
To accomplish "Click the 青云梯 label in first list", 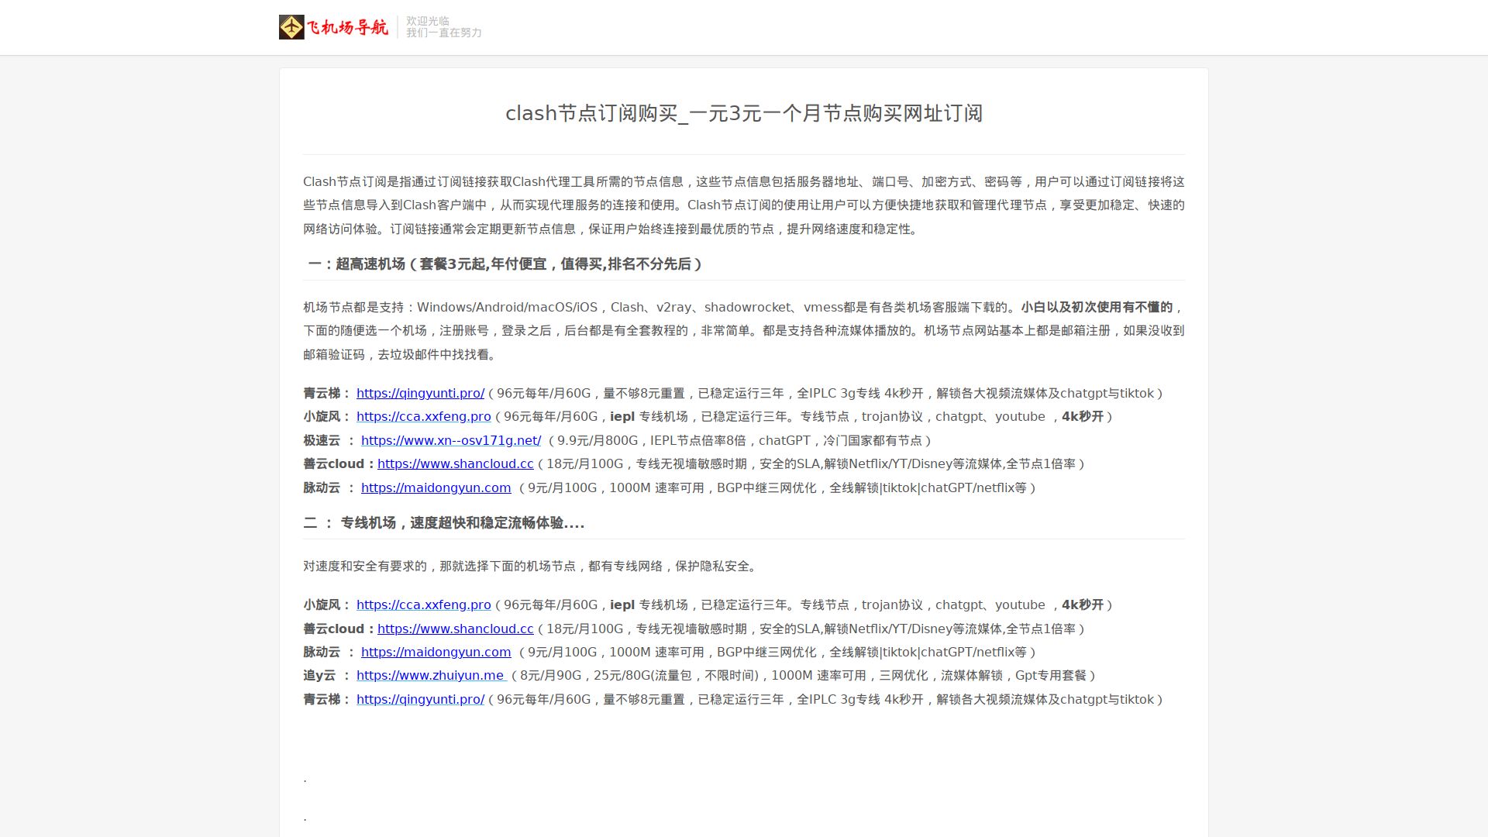I will [322, 394].
